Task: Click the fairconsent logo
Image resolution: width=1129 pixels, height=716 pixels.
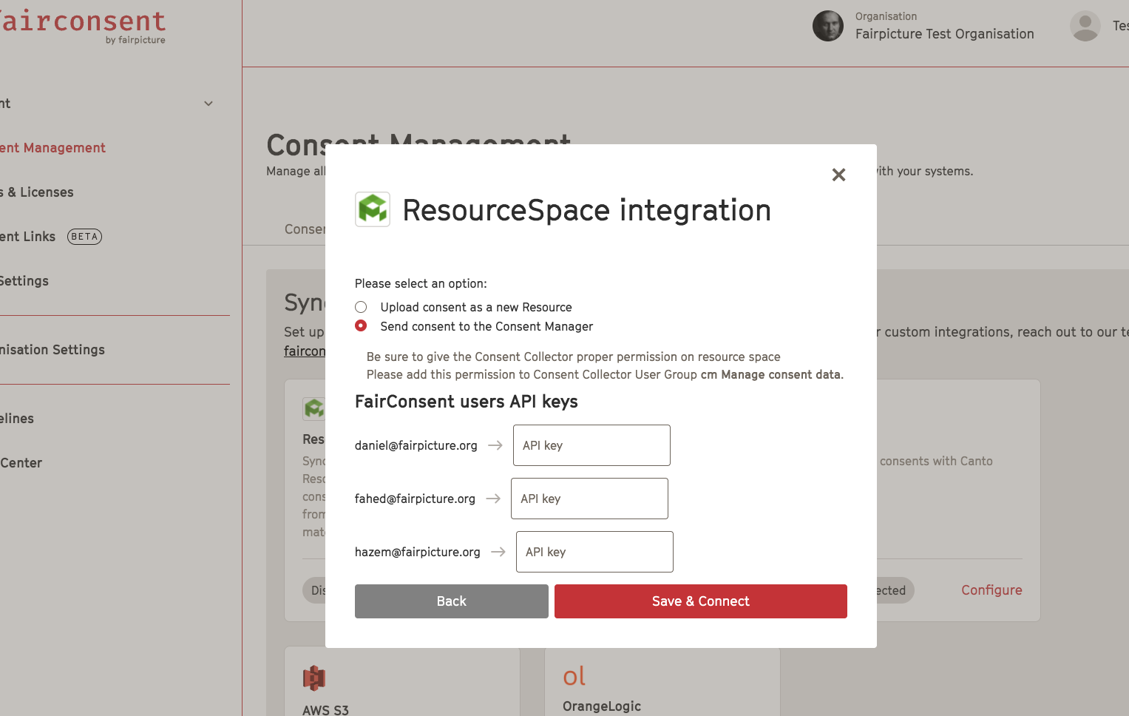Action: (x=83, y=26)
